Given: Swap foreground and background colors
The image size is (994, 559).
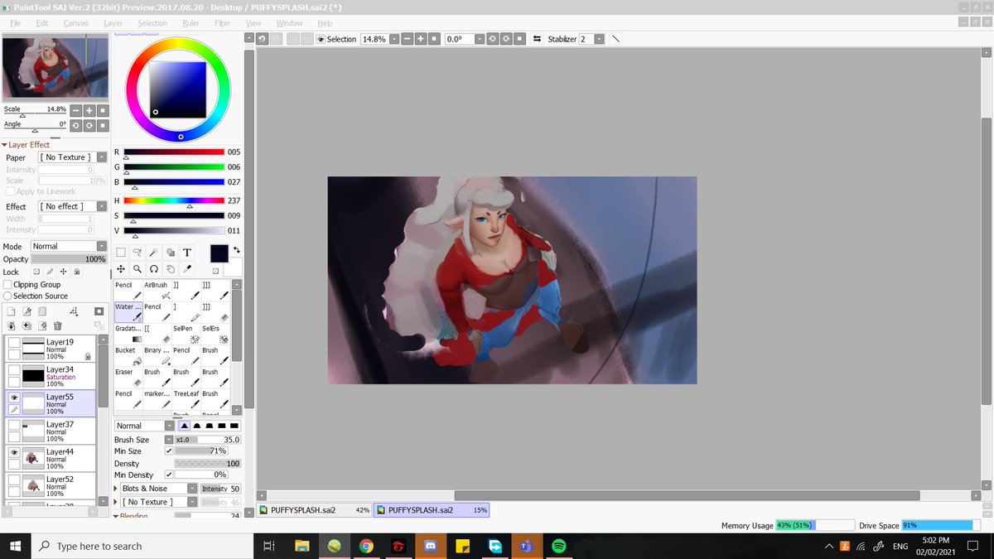Looking at the screenshot, I should tap(237, 249).
